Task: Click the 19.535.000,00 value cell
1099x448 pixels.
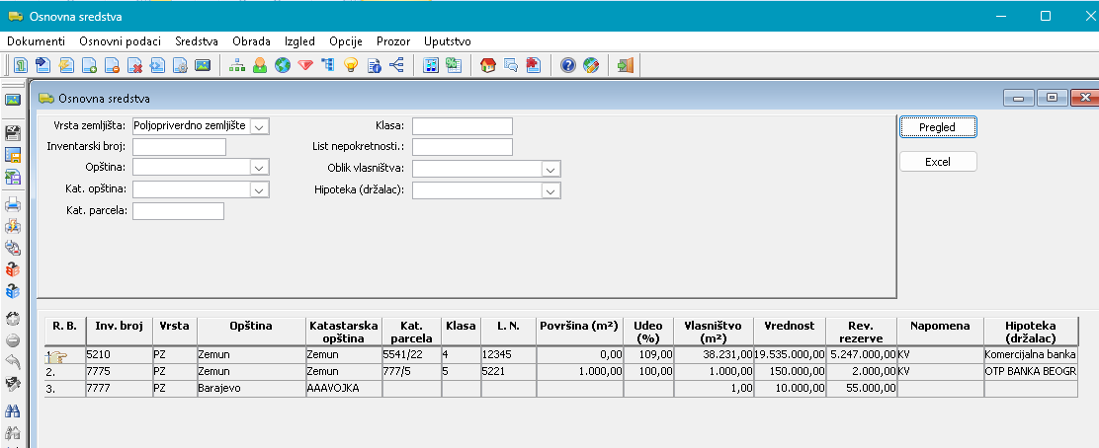Action: pos(790,355)
